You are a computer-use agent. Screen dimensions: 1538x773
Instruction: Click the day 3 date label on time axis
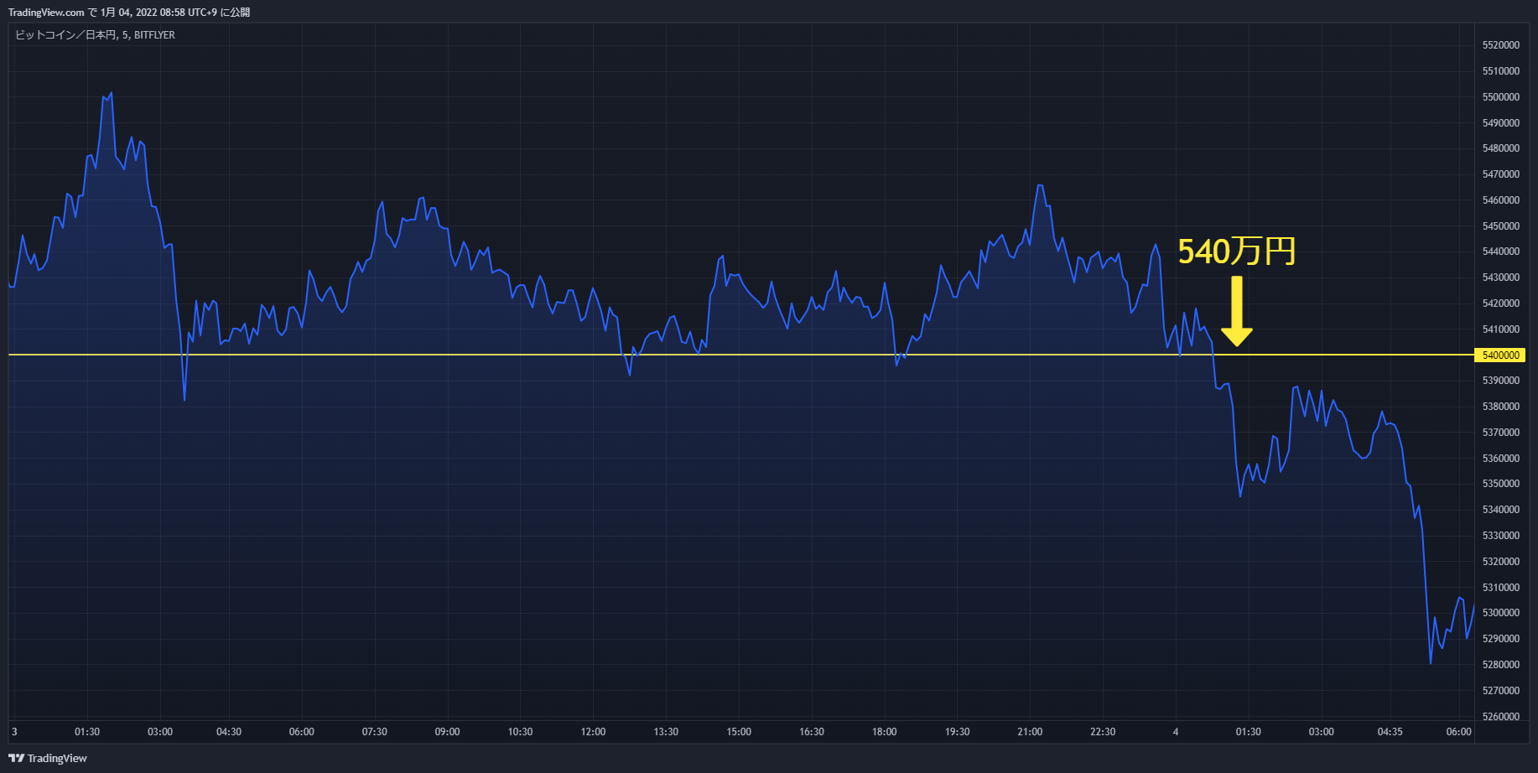[14, 732]
